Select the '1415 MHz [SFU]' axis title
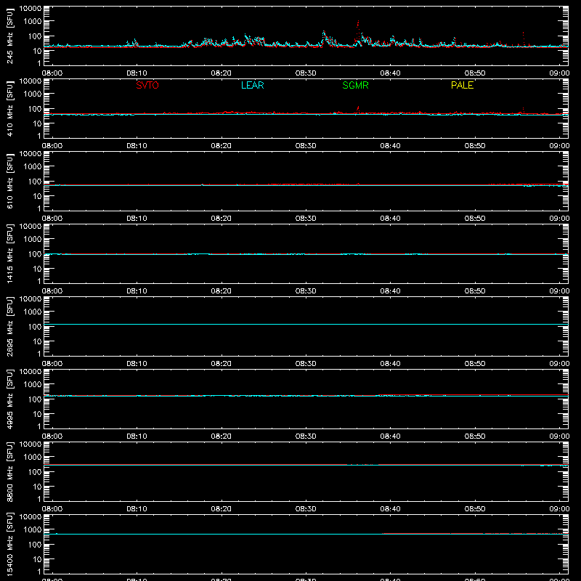The image size is (581, 581). tap(9, 253)
